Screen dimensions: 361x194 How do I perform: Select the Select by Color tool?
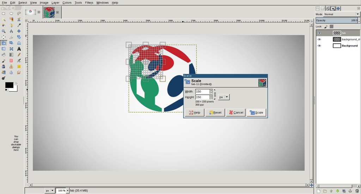[11, 19]
